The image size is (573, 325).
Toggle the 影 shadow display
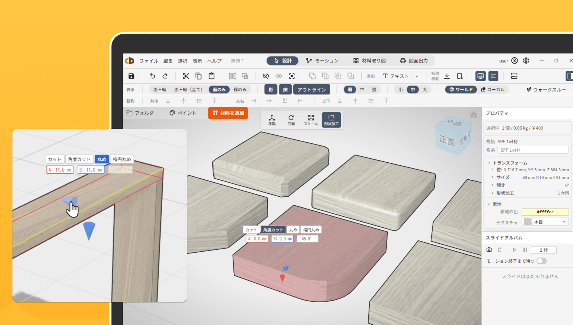tap(271, 89)
